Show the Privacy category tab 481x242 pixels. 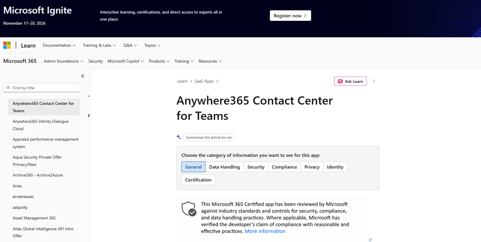[x=312, y=167]
